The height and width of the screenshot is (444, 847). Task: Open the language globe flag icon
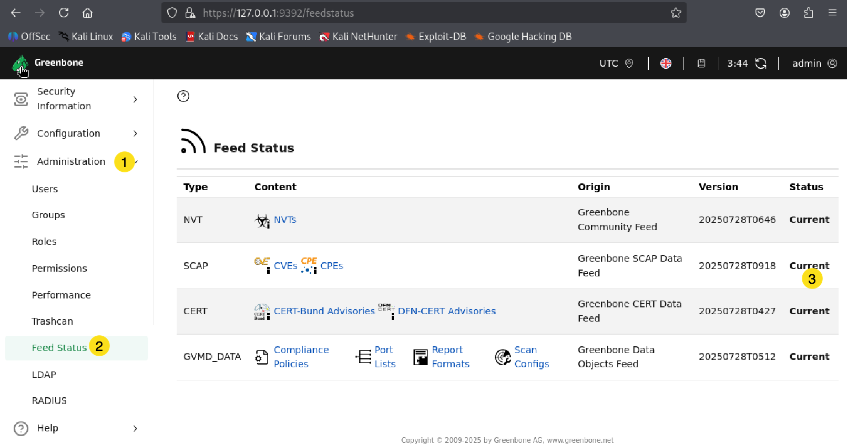pos(666,63)
